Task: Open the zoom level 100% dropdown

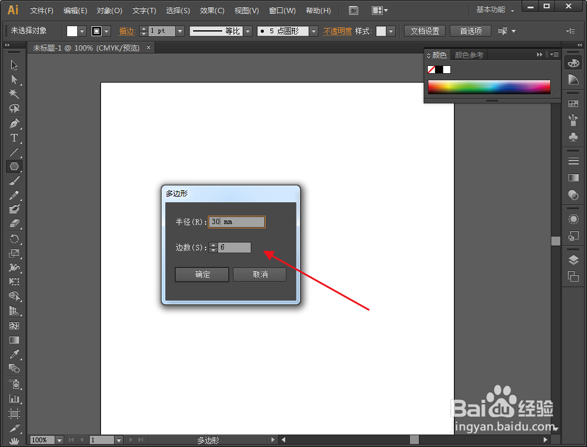Action: coord(59,440)
